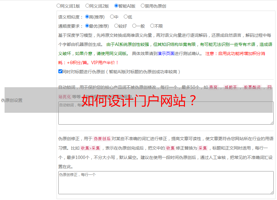Select the 智能AI版 radio option
Image resolution: width=277 pixels, height=200 pixels.
[x=116, y=6]
